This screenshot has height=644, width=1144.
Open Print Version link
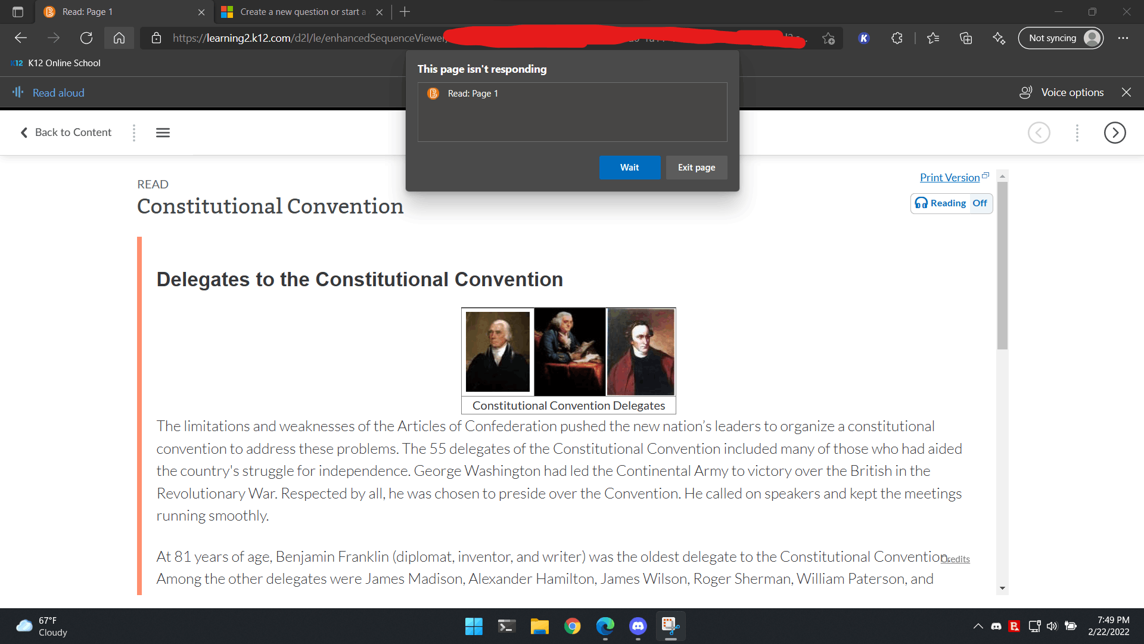pyautogui.click(x=950, y=178)
